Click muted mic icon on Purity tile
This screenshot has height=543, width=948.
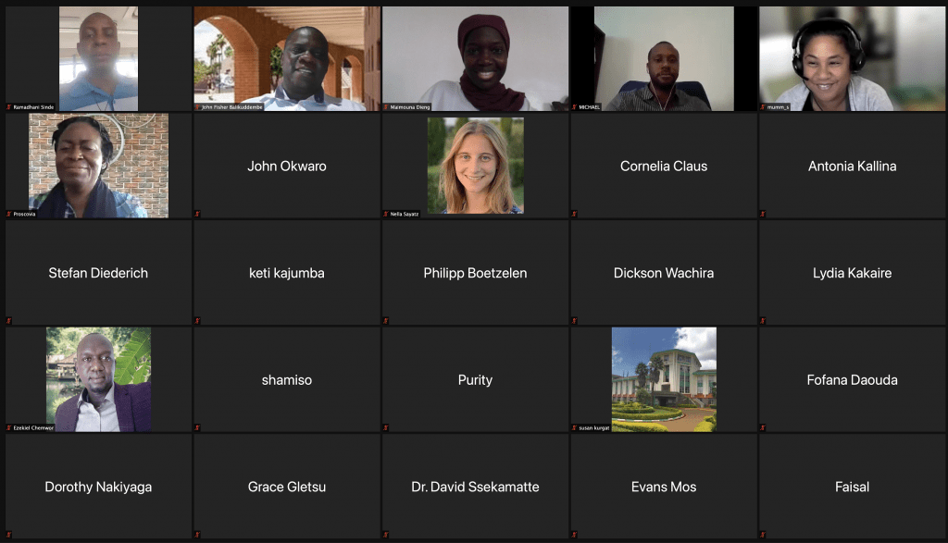(385, 427)
